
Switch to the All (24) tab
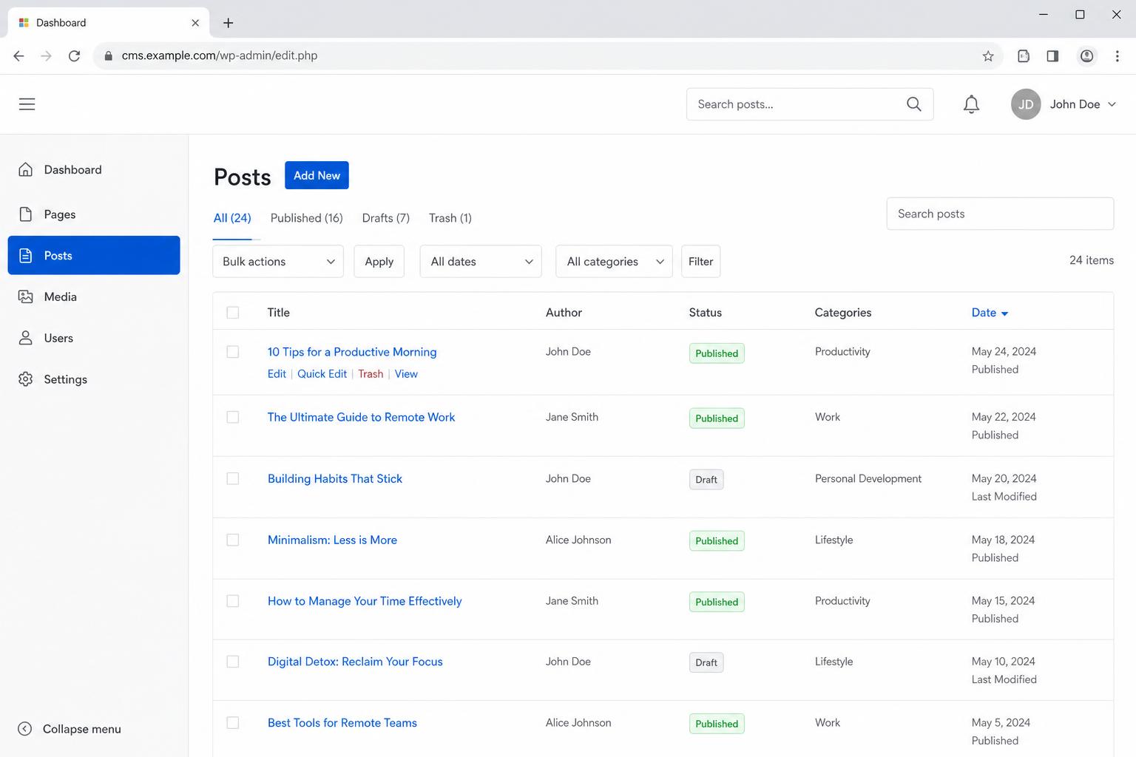click(232, 218)
